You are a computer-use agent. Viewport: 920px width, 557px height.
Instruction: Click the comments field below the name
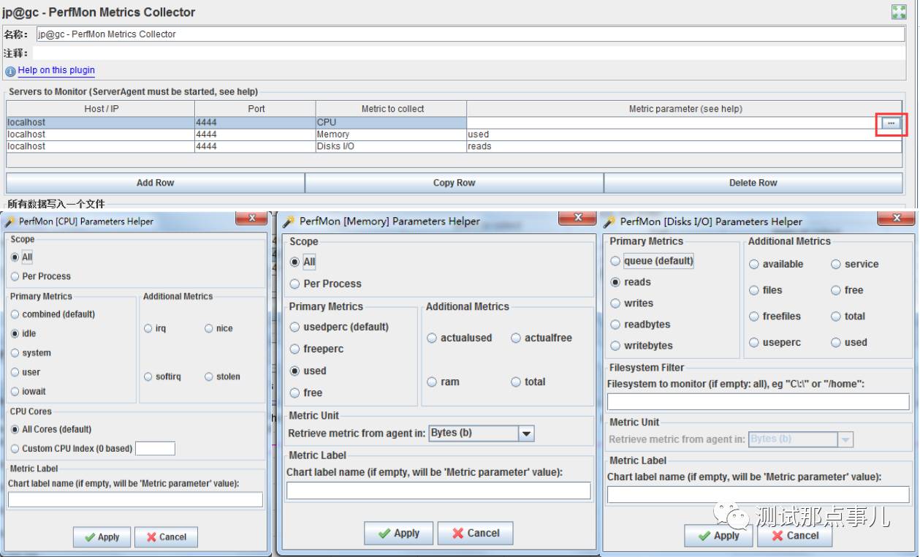pos(468,53)
